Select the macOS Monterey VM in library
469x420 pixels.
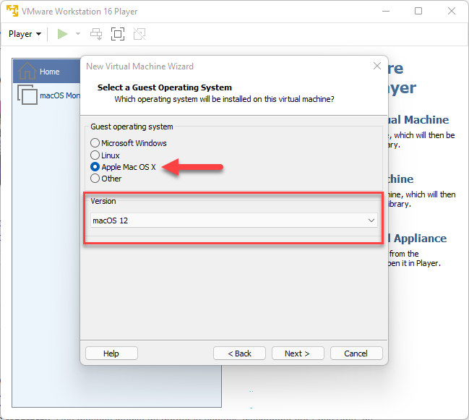click(x=48, y=95)
